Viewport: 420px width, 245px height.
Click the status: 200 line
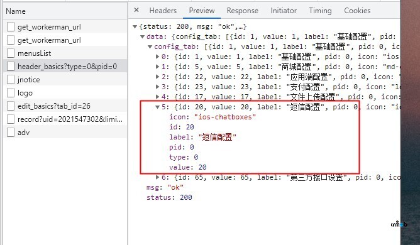point(169,197)
